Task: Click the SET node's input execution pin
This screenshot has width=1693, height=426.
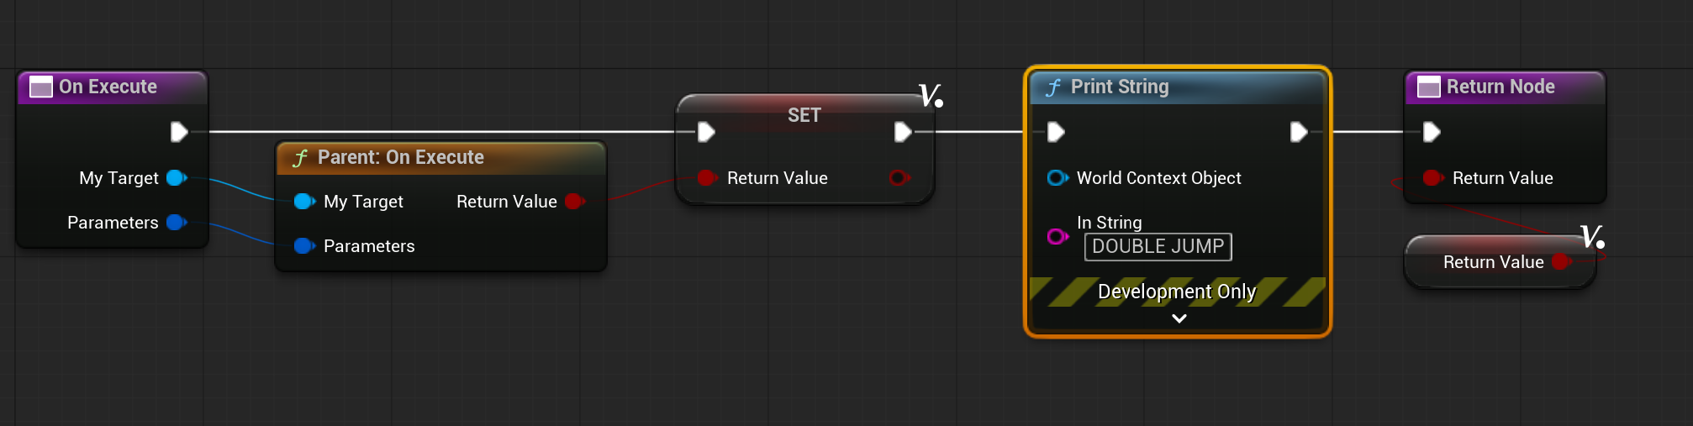Action: 706,132
